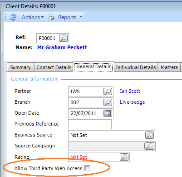Go to the Matters tab
182x177 pixels.
169,67
